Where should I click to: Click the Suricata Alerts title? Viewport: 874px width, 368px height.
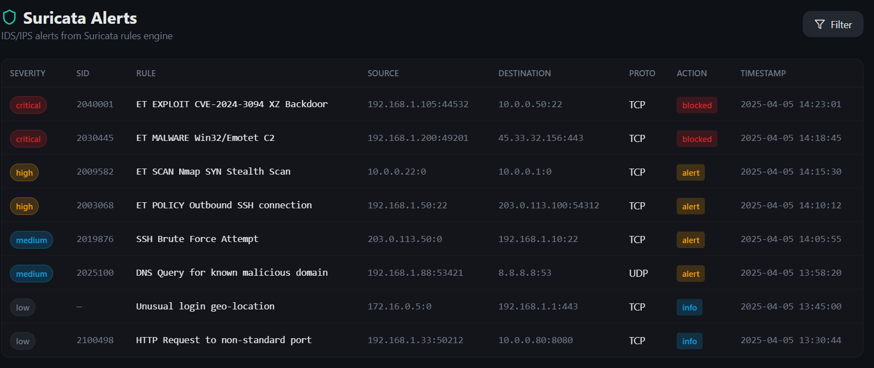coord(80,18)
